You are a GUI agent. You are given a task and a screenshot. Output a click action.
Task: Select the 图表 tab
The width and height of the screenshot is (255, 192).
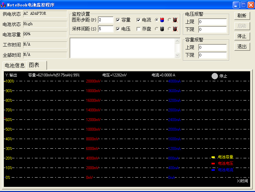pos(34,65)
